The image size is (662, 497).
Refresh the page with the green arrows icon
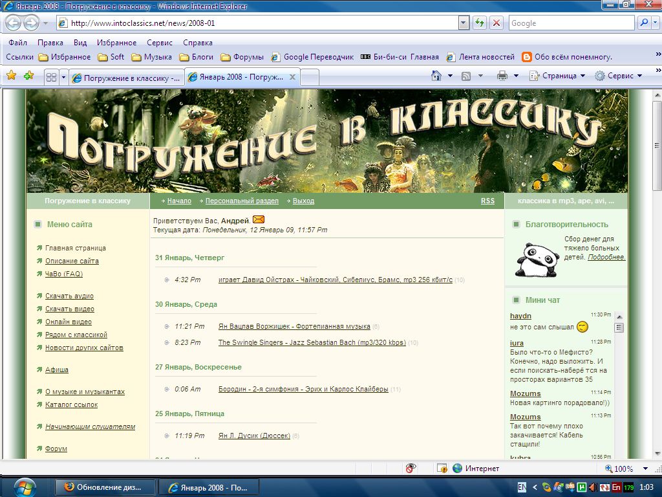pyautogui.click(x=479, y=23)
